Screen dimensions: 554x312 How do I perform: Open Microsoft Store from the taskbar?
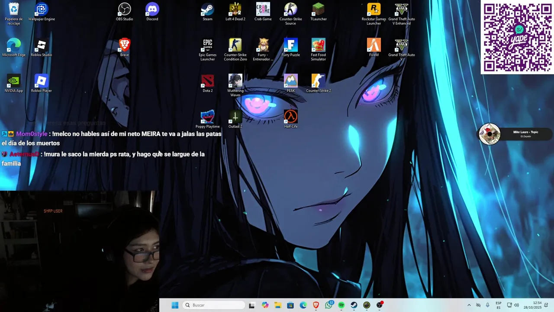coord(290,305)
